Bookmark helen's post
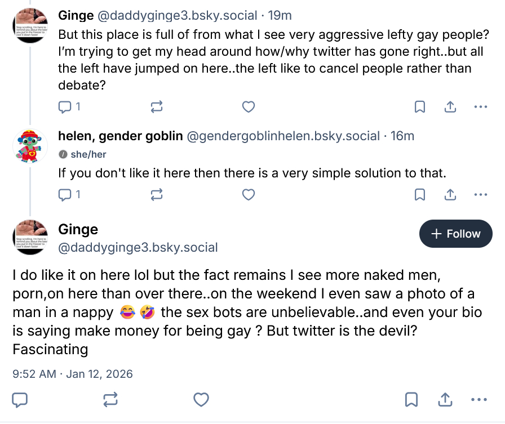 pyautogui.click(x=420, y=195)
